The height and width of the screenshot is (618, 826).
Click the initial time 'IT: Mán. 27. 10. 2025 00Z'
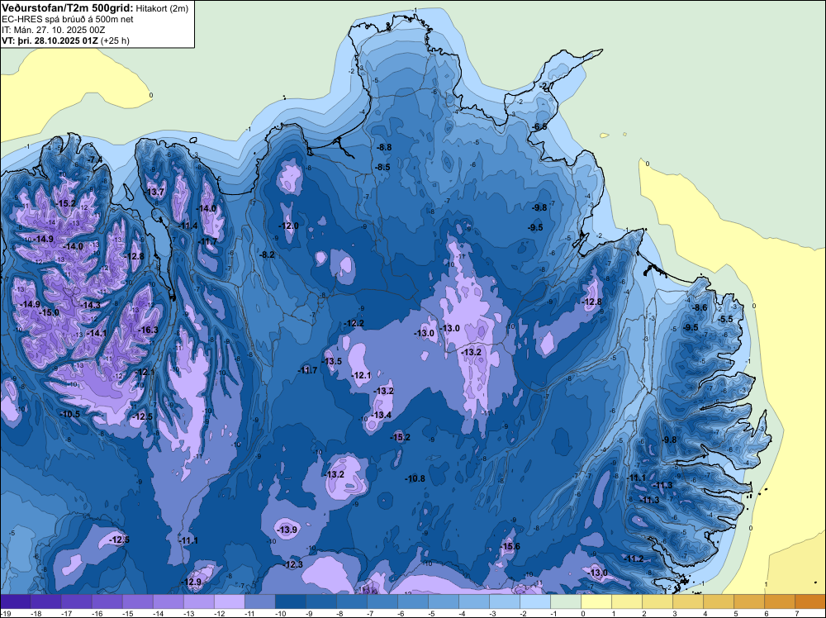tap(53, 30)
